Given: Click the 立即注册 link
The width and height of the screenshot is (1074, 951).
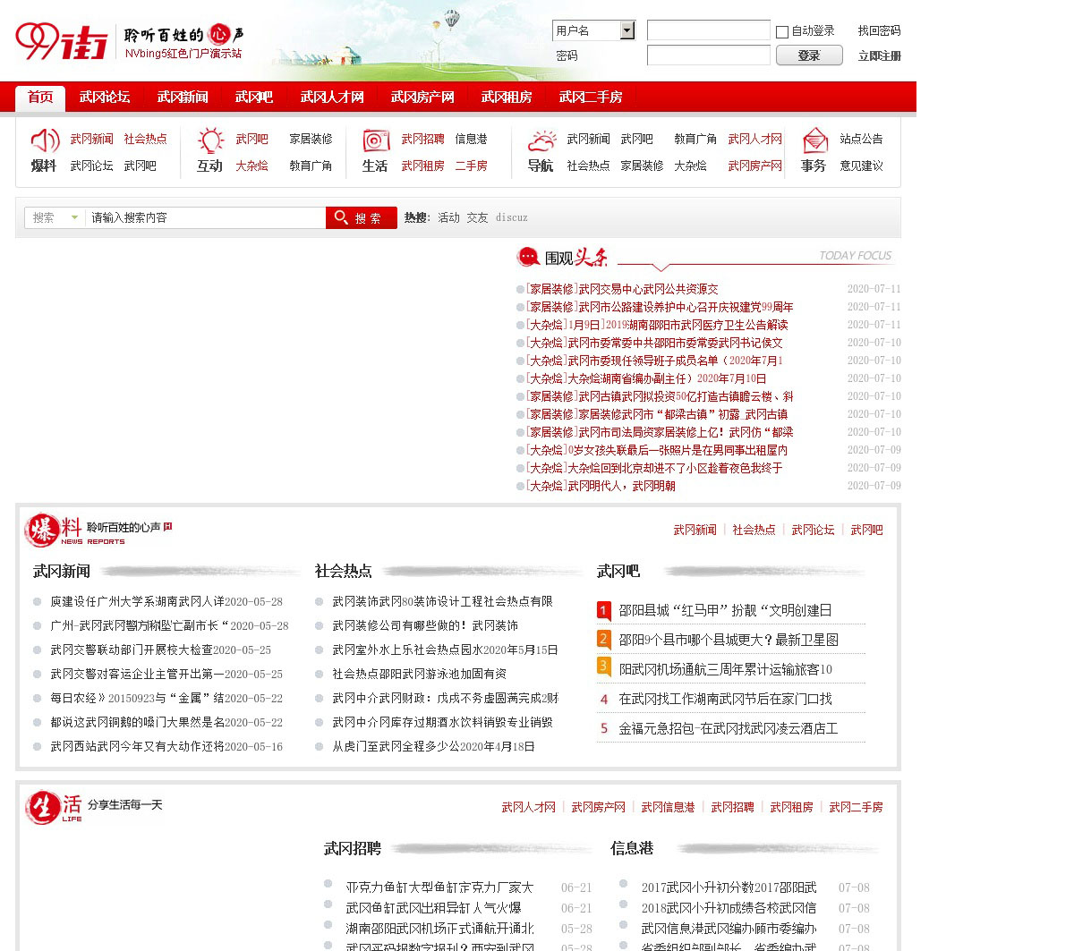Looking at the screenshot, I should point(879,55).
